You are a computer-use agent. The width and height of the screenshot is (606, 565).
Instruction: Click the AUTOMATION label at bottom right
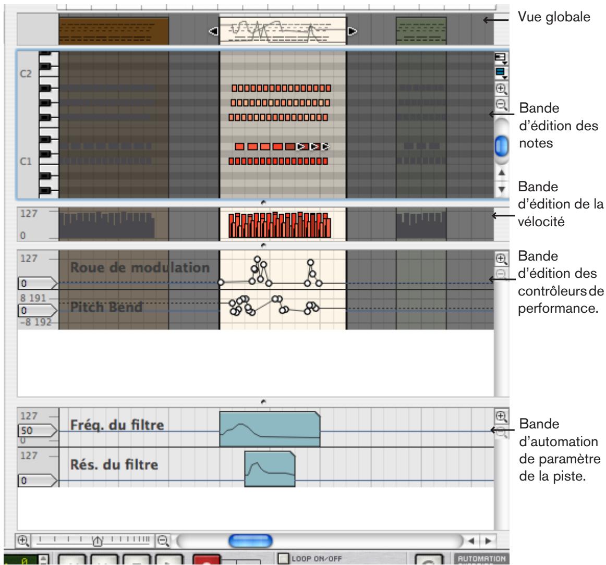481,559
